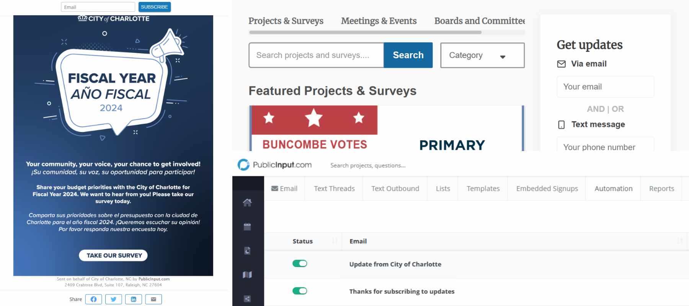
Task: Open the Meetings & Events tab
Action: 379,21
